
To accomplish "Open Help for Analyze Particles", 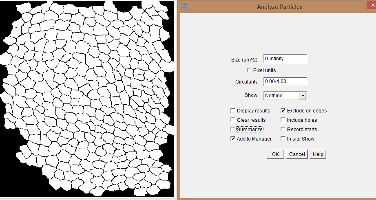I will point(318,154).
